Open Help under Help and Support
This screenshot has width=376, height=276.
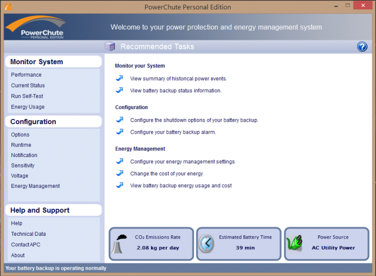[x=17, y=223]
